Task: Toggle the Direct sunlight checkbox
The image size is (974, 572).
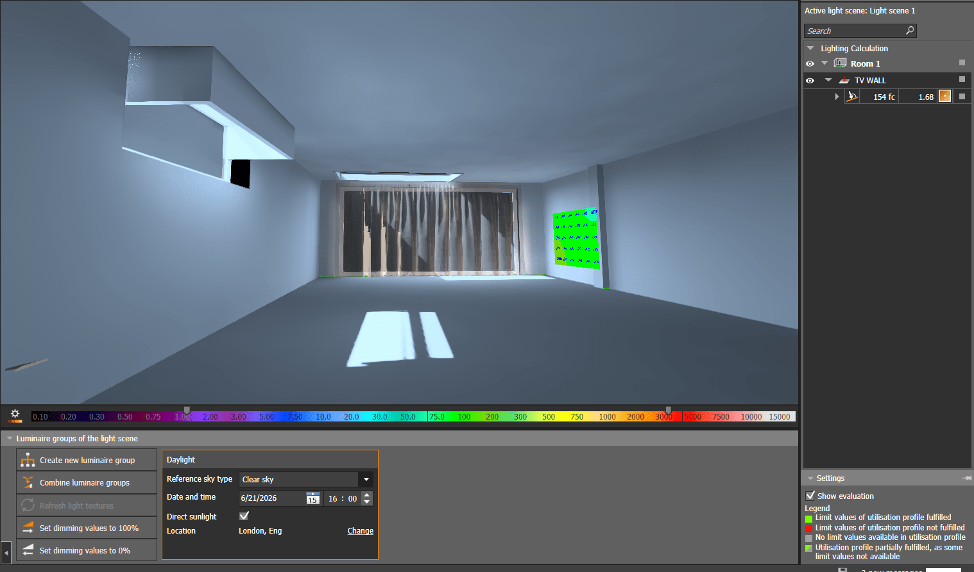Action: coord(244,516)
